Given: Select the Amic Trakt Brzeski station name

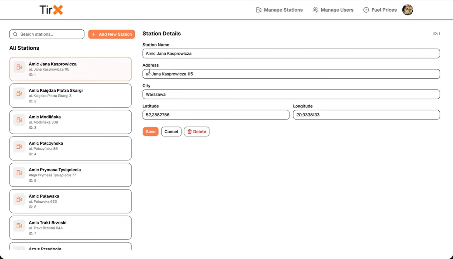Looking at the screenshot, I should 47,223.
